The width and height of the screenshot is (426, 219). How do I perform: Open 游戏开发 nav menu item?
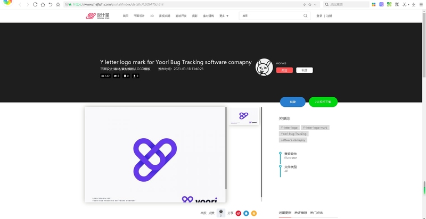pos(181,16)
